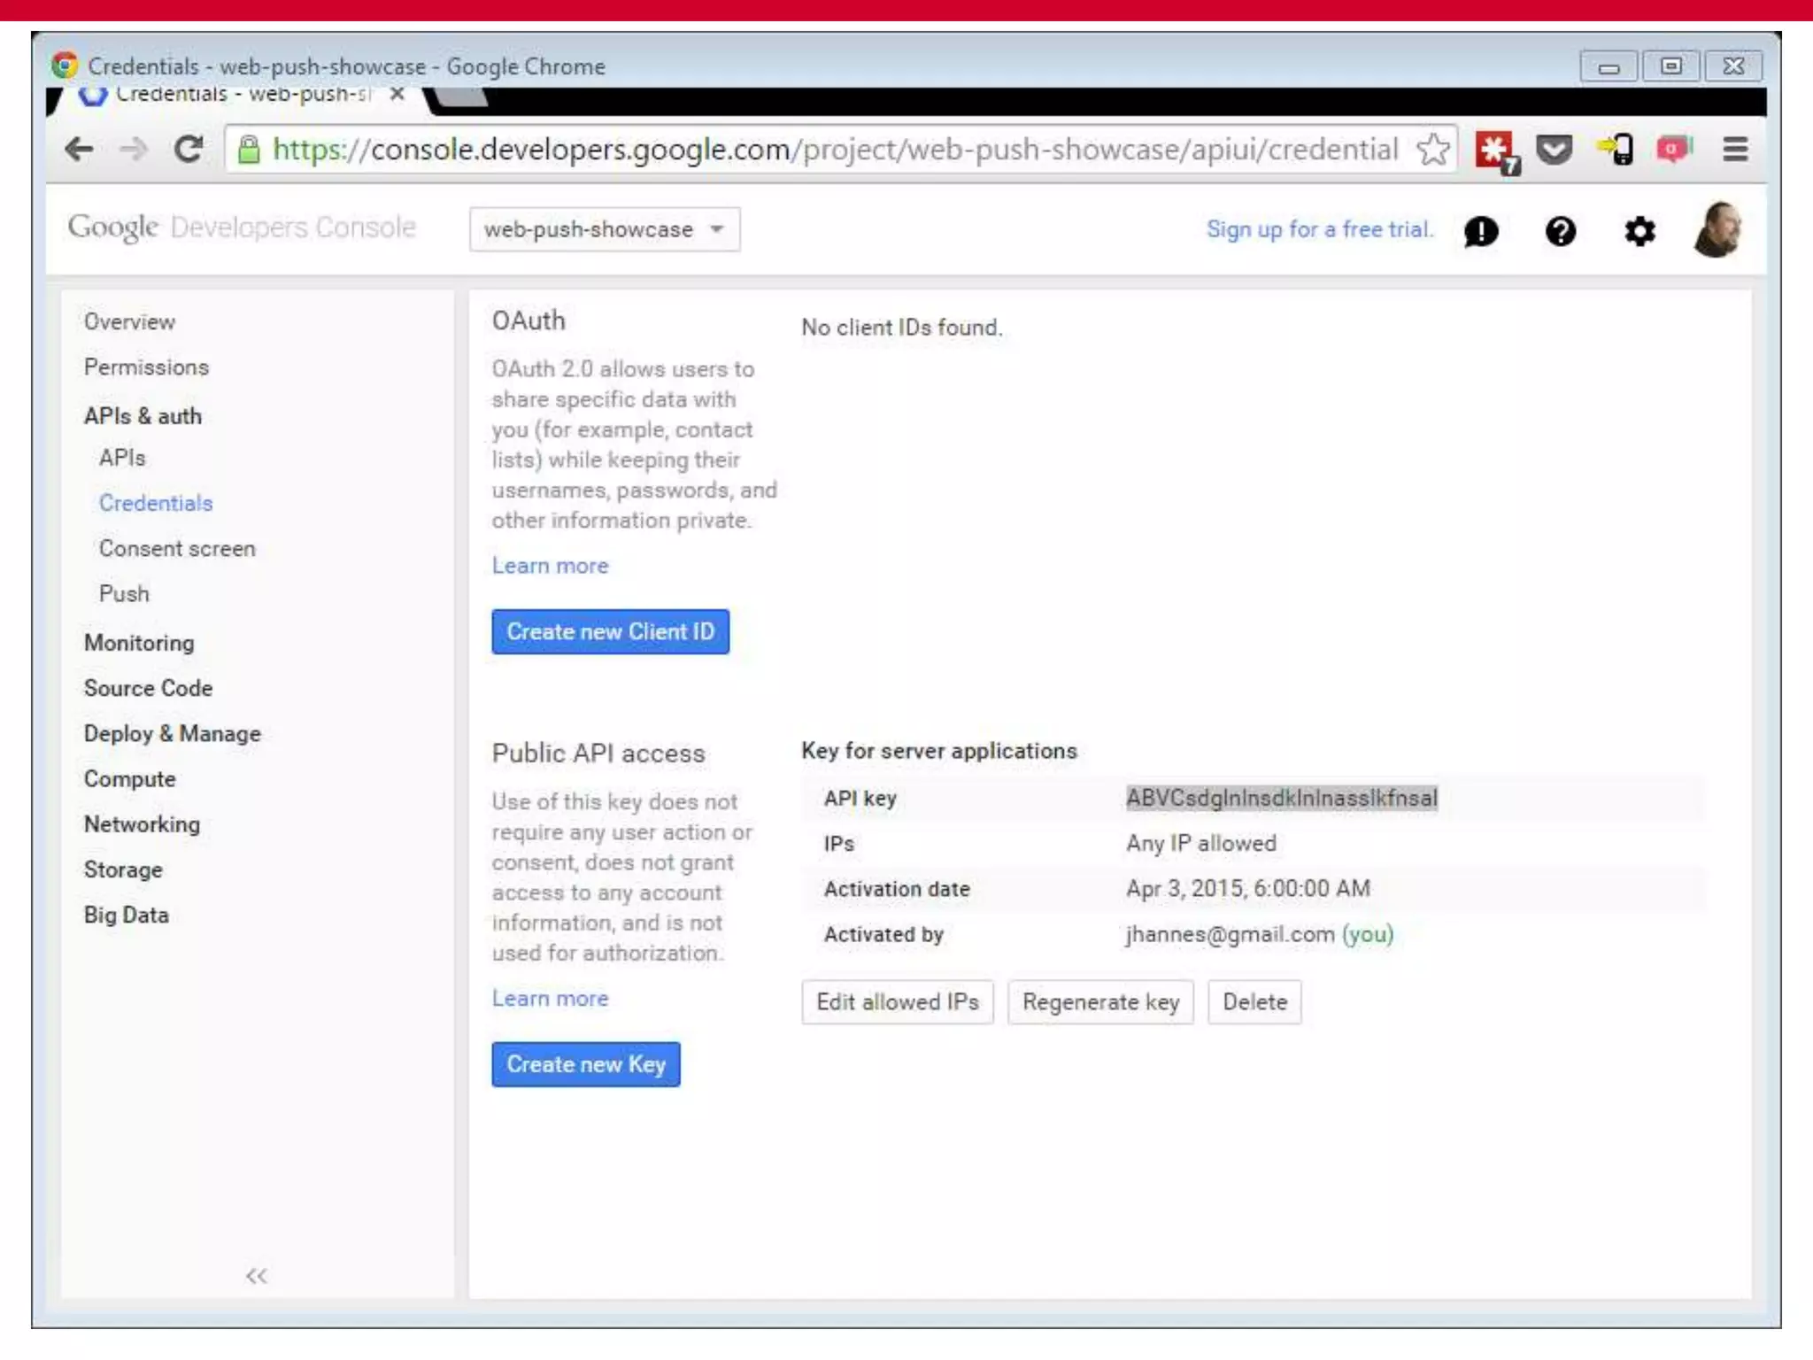The image size is (1813, 1360).
Task: Open the help question mark icon
Action: pos(1560,231)
